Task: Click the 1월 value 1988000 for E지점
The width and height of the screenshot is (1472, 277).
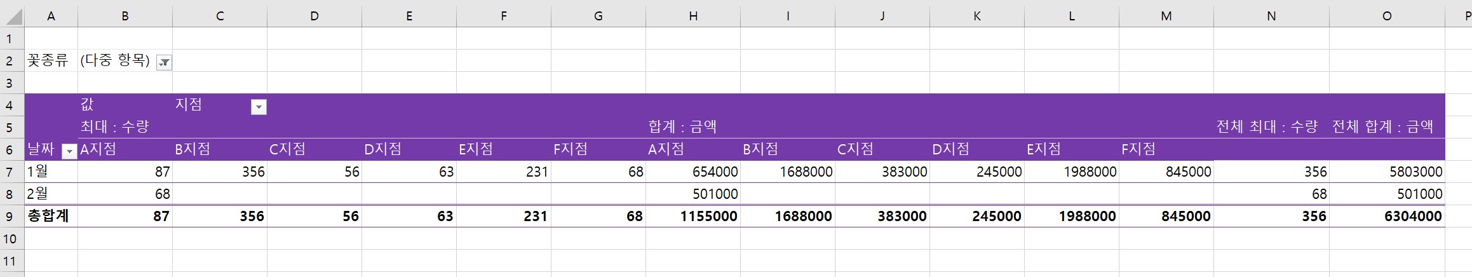Action: pyautogui.click(x=1072, y=172)
